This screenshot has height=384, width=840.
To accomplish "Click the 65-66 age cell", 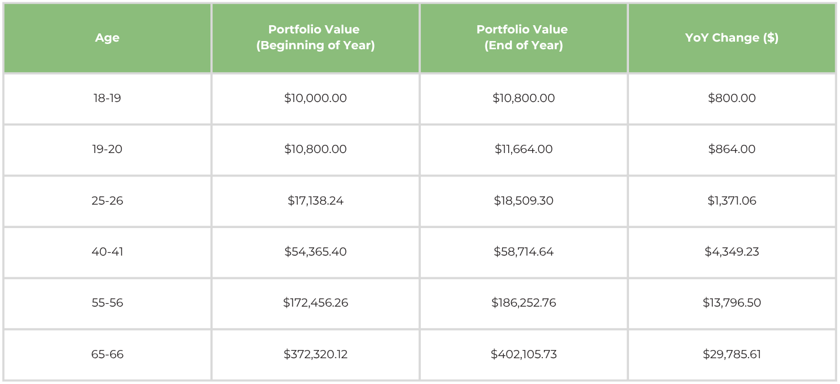I will pos(107,355).
